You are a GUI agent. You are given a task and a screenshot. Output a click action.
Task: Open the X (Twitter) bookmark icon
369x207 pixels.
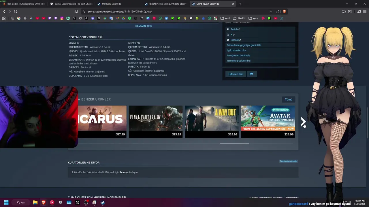click(74, 18)
